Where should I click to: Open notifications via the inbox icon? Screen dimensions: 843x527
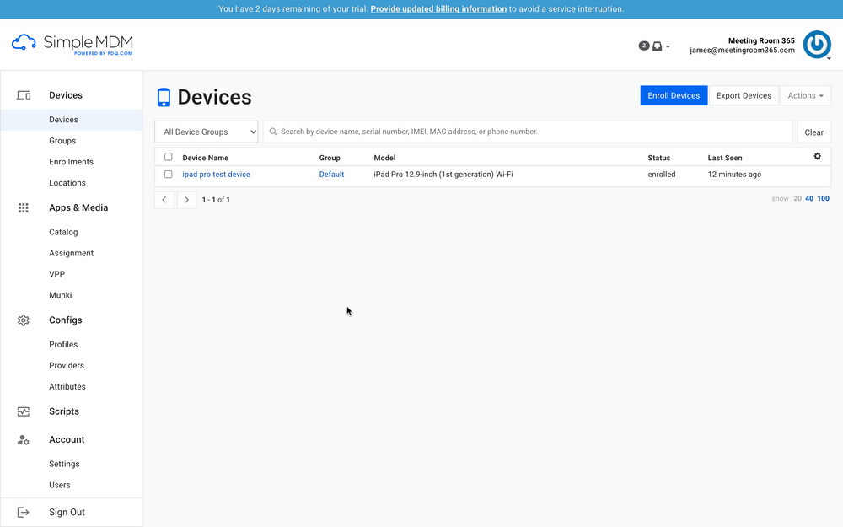coord(656,46)
